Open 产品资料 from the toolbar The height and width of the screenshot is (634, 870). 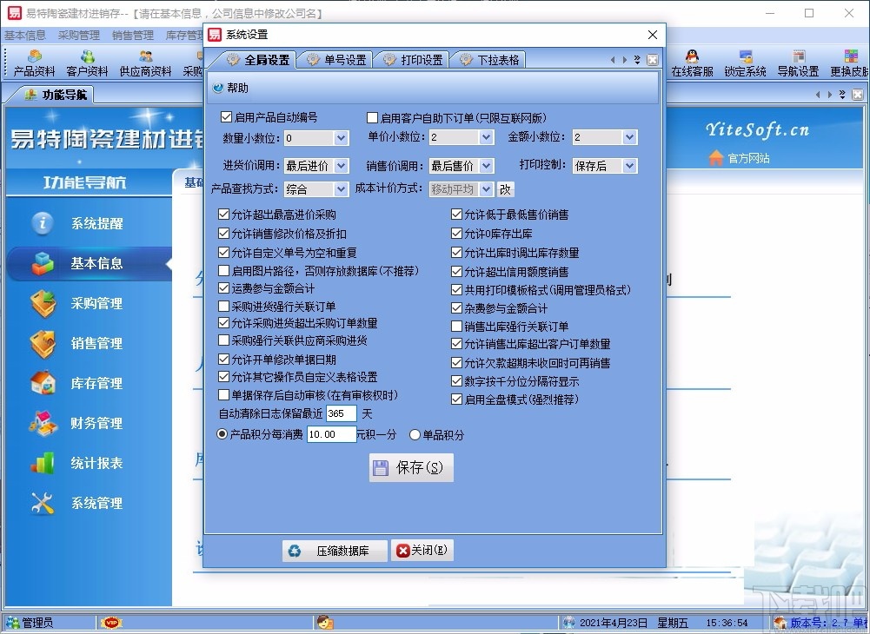[33, 61]
